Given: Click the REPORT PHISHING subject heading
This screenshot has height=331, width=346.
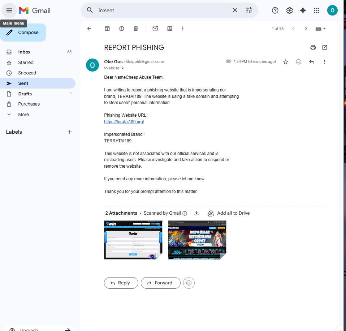Looking at the screenshot, I should click(x=134, y=47).
